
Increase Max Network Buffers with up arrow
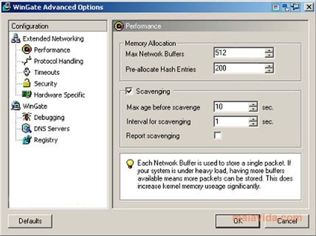pyautogui.click(x=269, y=50)
